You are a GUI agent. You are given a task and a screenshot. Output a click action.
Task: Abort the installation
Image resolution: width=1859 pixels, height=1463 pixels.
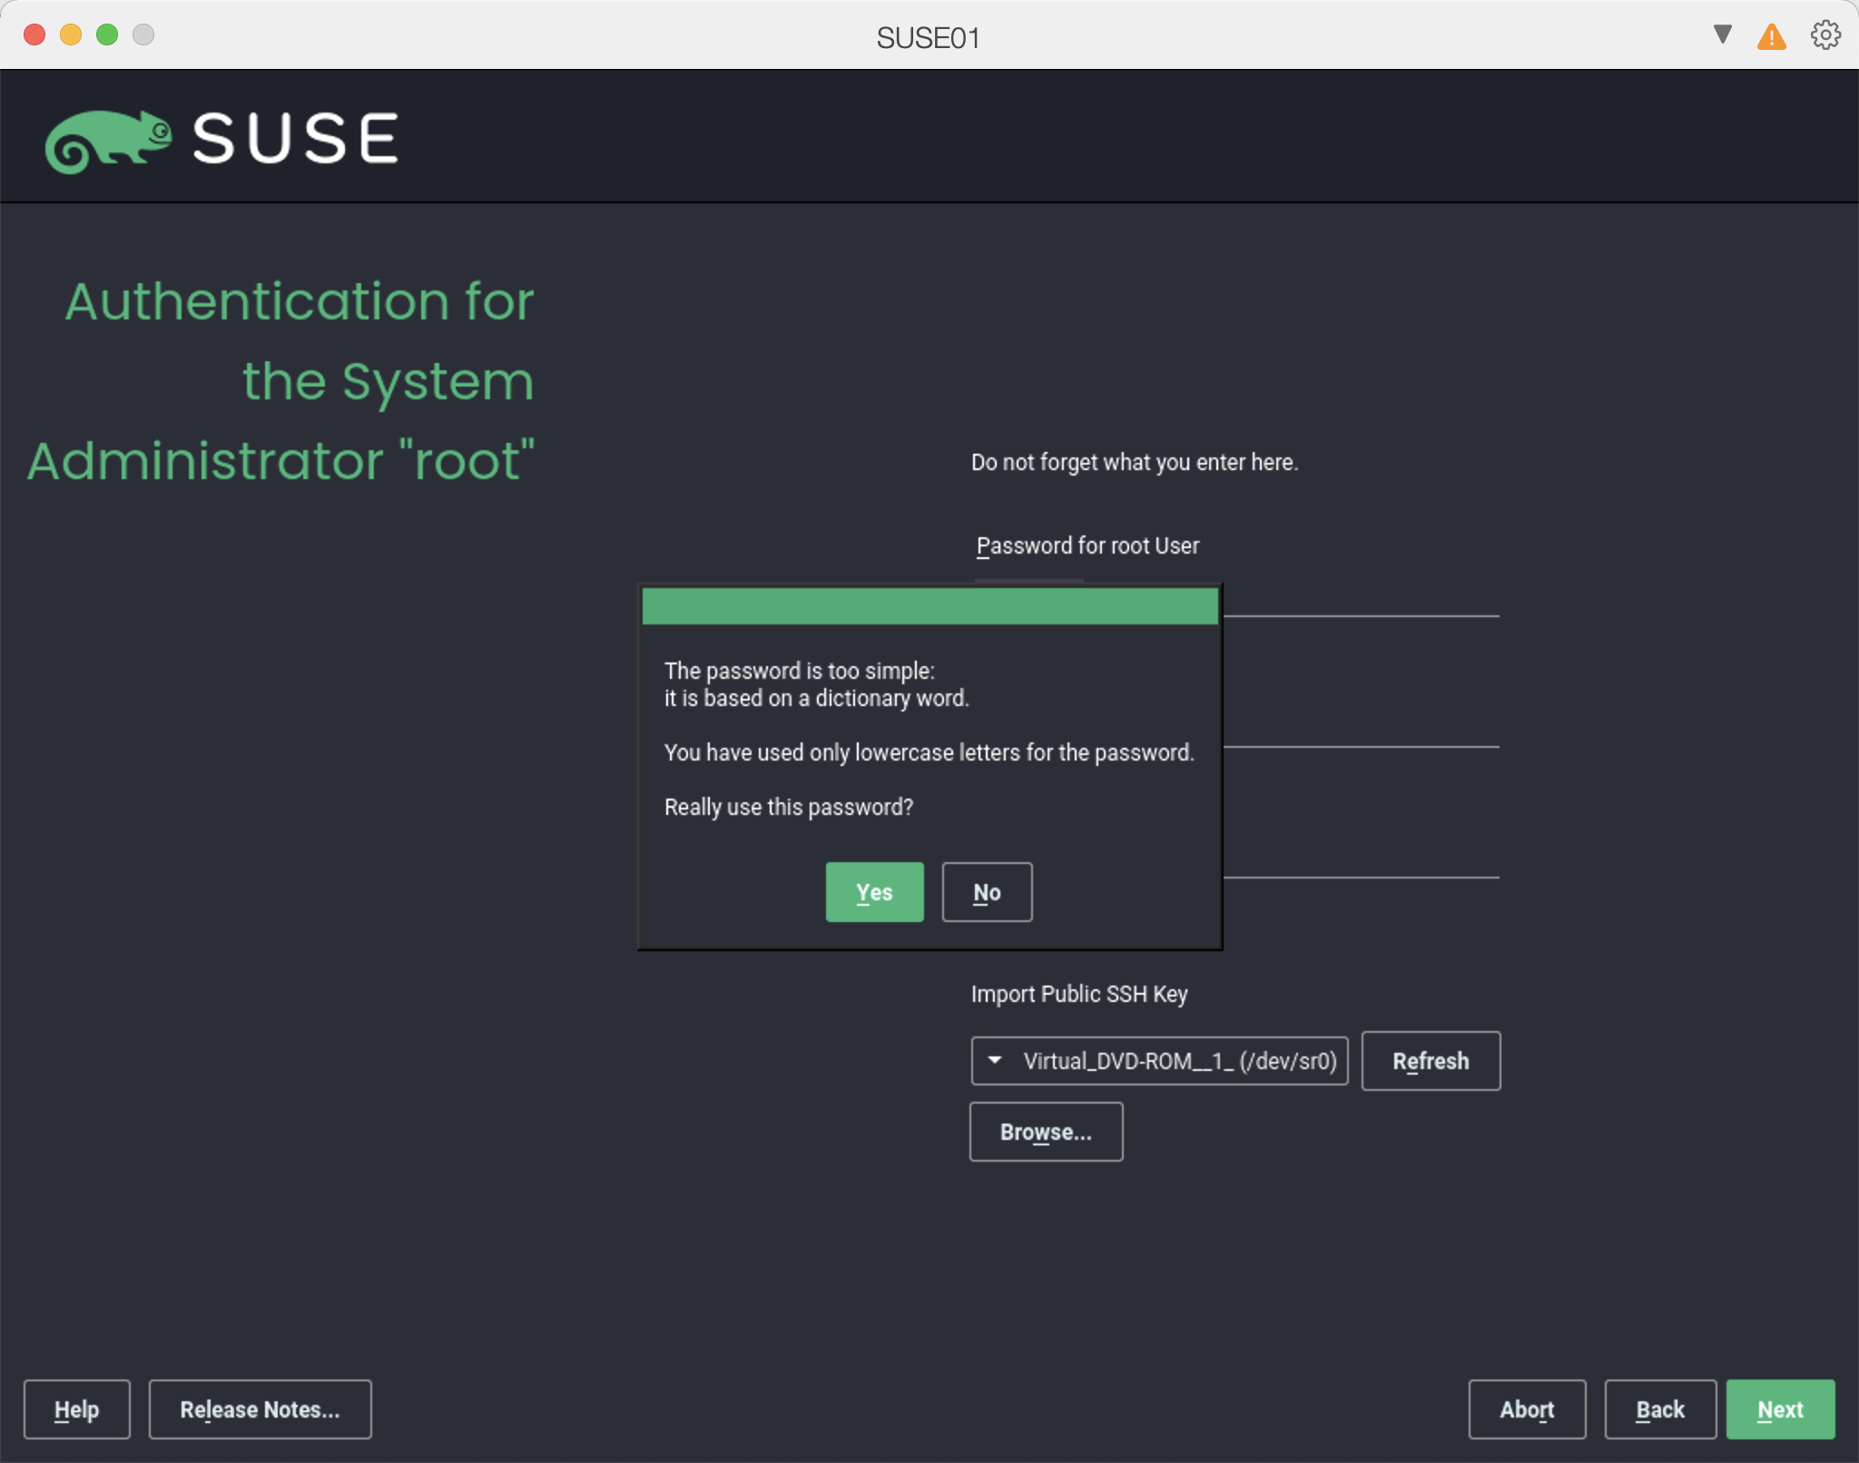click(1527, 1409)
